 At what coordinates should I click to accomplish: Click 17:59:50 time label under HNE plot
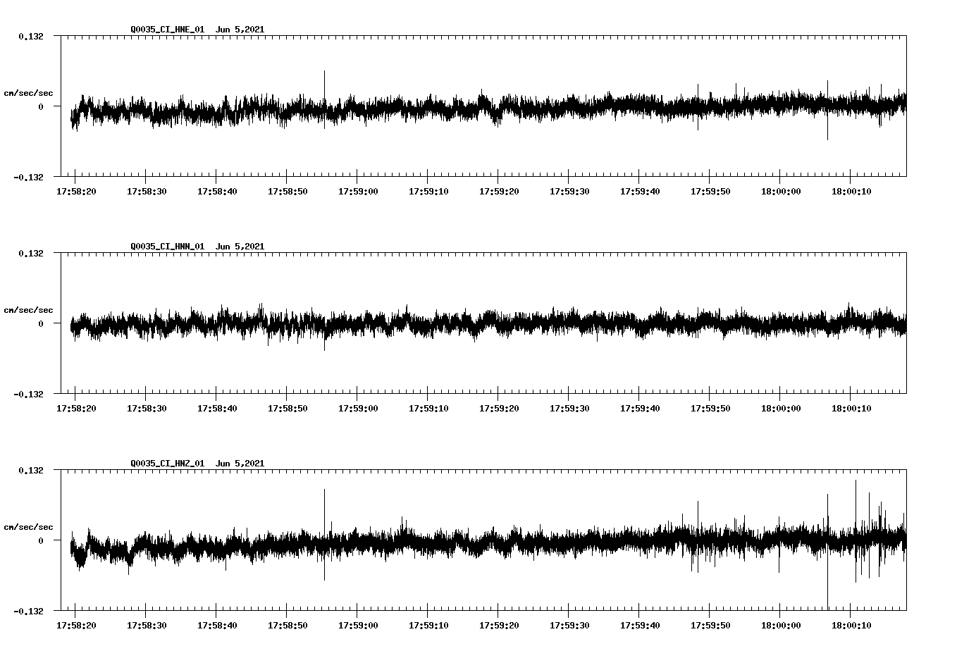(x=710, y=191)
